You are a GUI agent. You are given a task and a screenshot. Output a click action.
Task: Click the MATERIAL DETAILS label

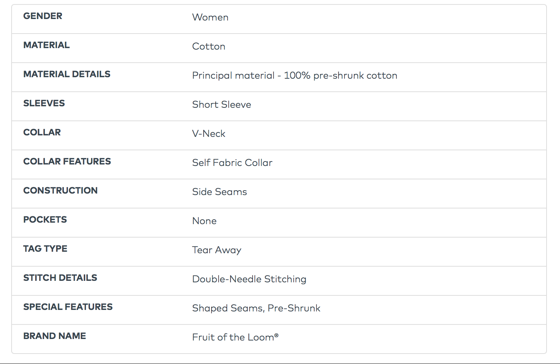[66, 74]
